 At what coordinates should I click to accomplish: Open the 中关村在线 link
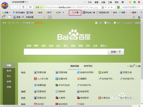pyautogui.click(x=63, y=85)
